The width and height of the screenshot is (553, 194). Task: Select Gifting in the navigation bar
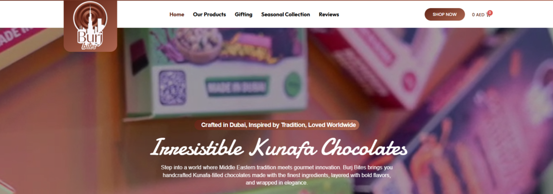[x=244, y=15]
